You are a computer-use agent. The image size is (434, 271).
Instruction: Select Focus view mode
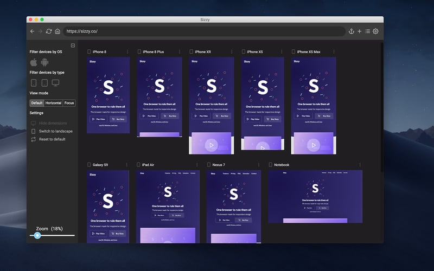(69, 103)
